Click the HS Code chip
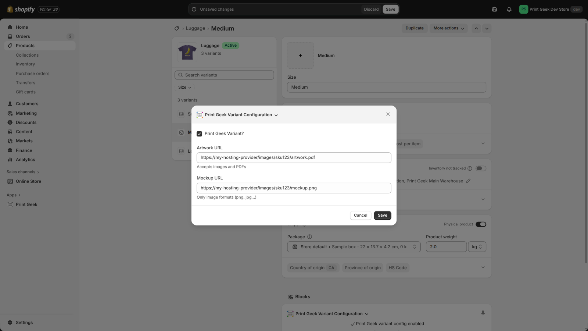 pyautogui.click(x=398, y=268)
